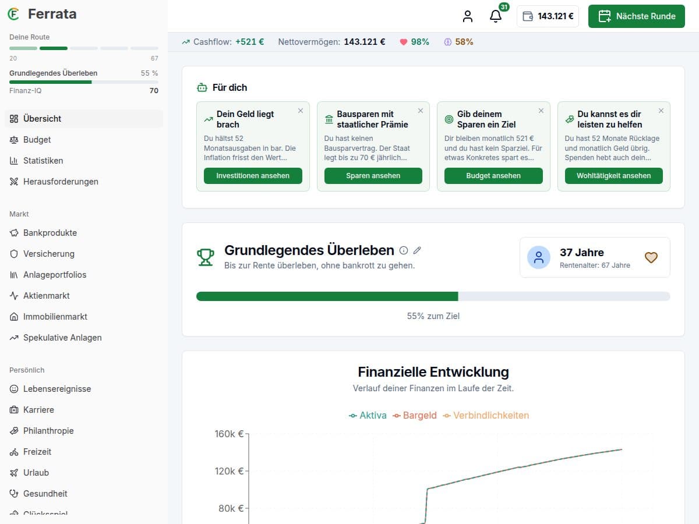Click 'Sparen ansehen' button
699x524 pixels.
[x=373, y=176]
